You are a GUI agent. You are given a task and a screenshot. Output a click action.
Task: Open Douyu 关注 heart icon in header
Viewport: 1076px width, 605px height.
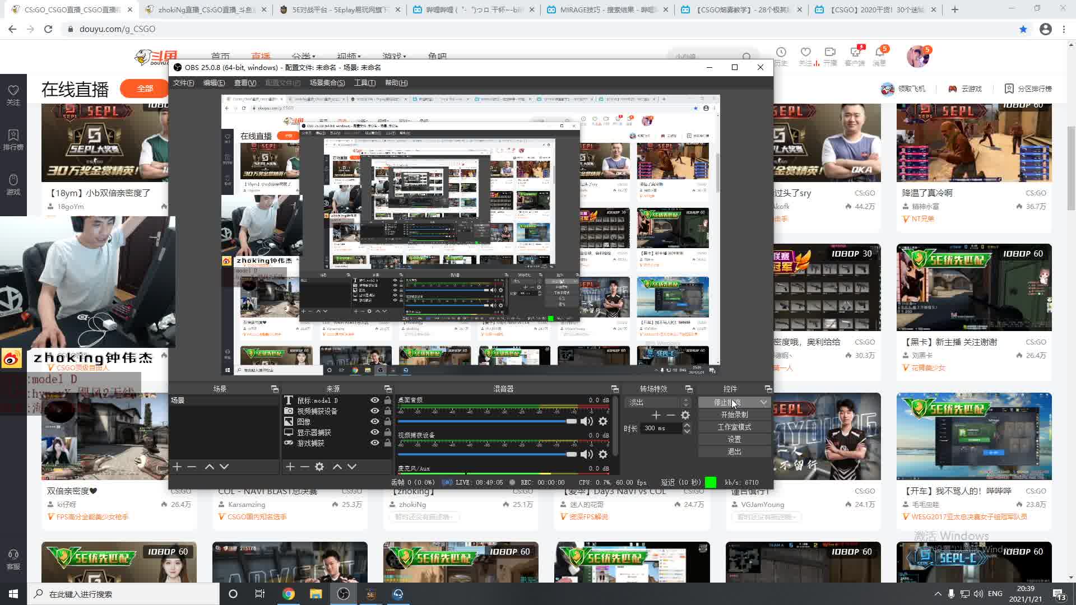[805, 52]
